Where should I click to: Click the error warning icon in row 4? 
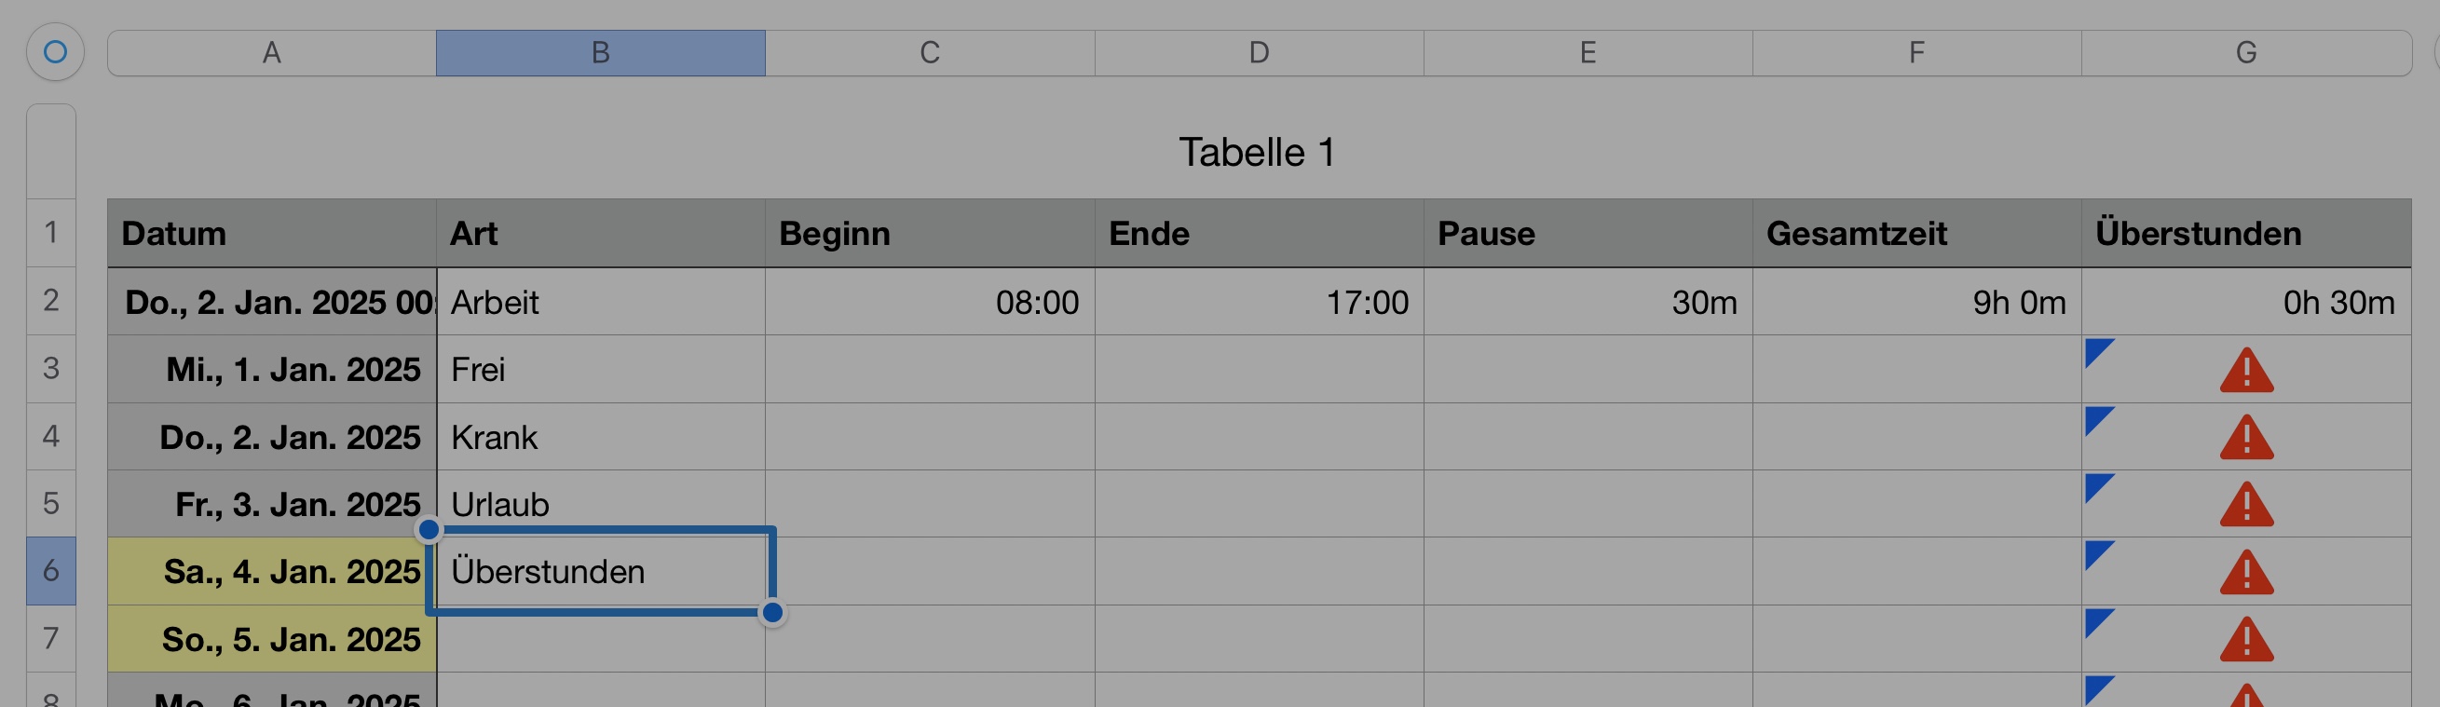2246,438
